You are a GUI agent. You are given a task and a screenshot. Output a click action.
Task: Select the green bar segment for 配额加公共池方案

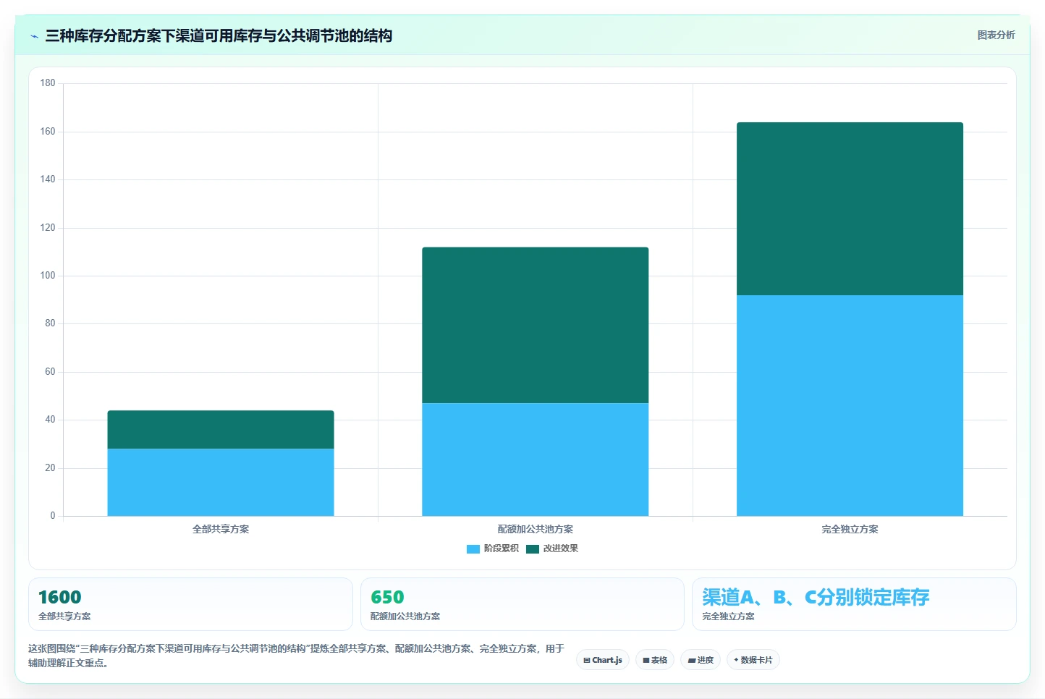coord(536,325)
